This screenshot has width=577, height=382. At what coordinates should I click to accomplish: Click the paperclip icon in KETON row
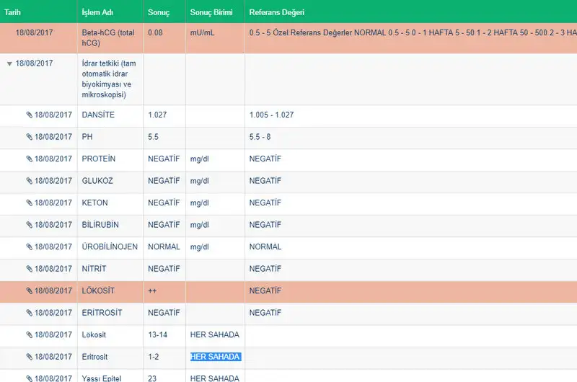point(30,203)
